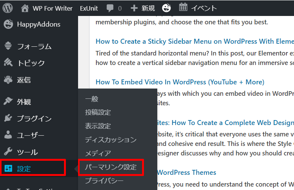Click comment count 0 in admin bar
The height and width of the screenshot is (190, 294).
tap(120, 8)
